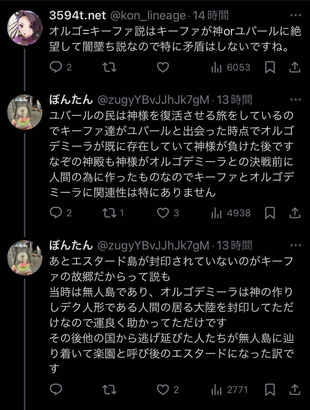View analytics showing 4938 views
Image resolution: width=310 pixels, height=410 pixels.
(231, 213)
